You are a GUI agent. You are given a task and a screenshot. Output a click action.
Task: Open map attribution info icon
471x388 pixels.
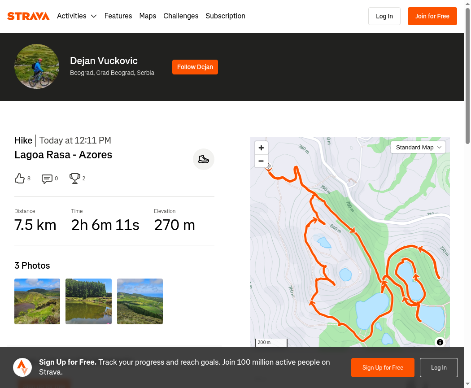pos(440,342)
